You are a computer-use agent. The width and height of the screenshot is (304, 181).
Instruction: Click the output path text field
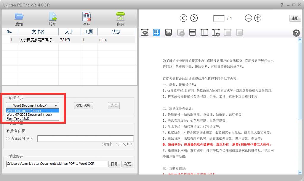click(x=56, y=164)
